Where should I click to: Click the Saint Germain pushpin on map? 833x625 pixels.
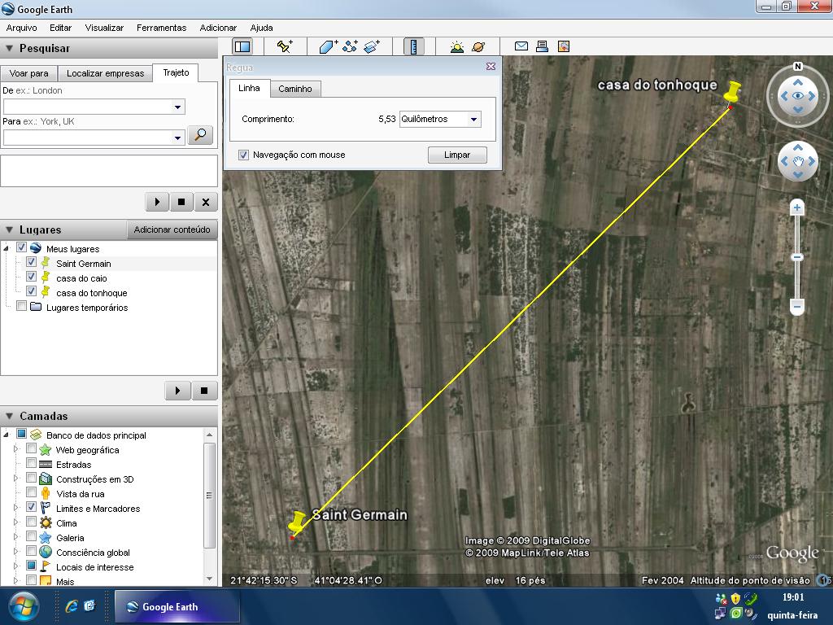[x=296, y=522]
